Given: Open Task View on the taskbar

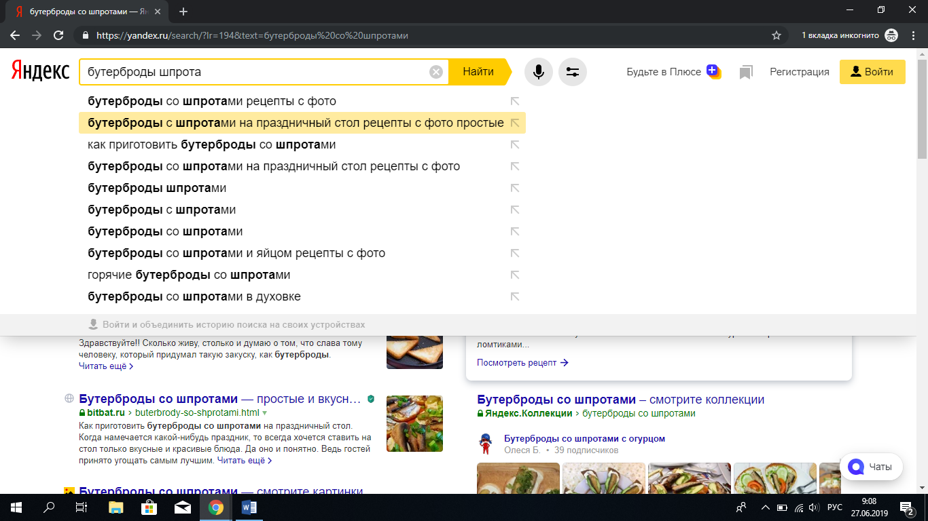Looking at the screenshot, I should pos(82,507).
